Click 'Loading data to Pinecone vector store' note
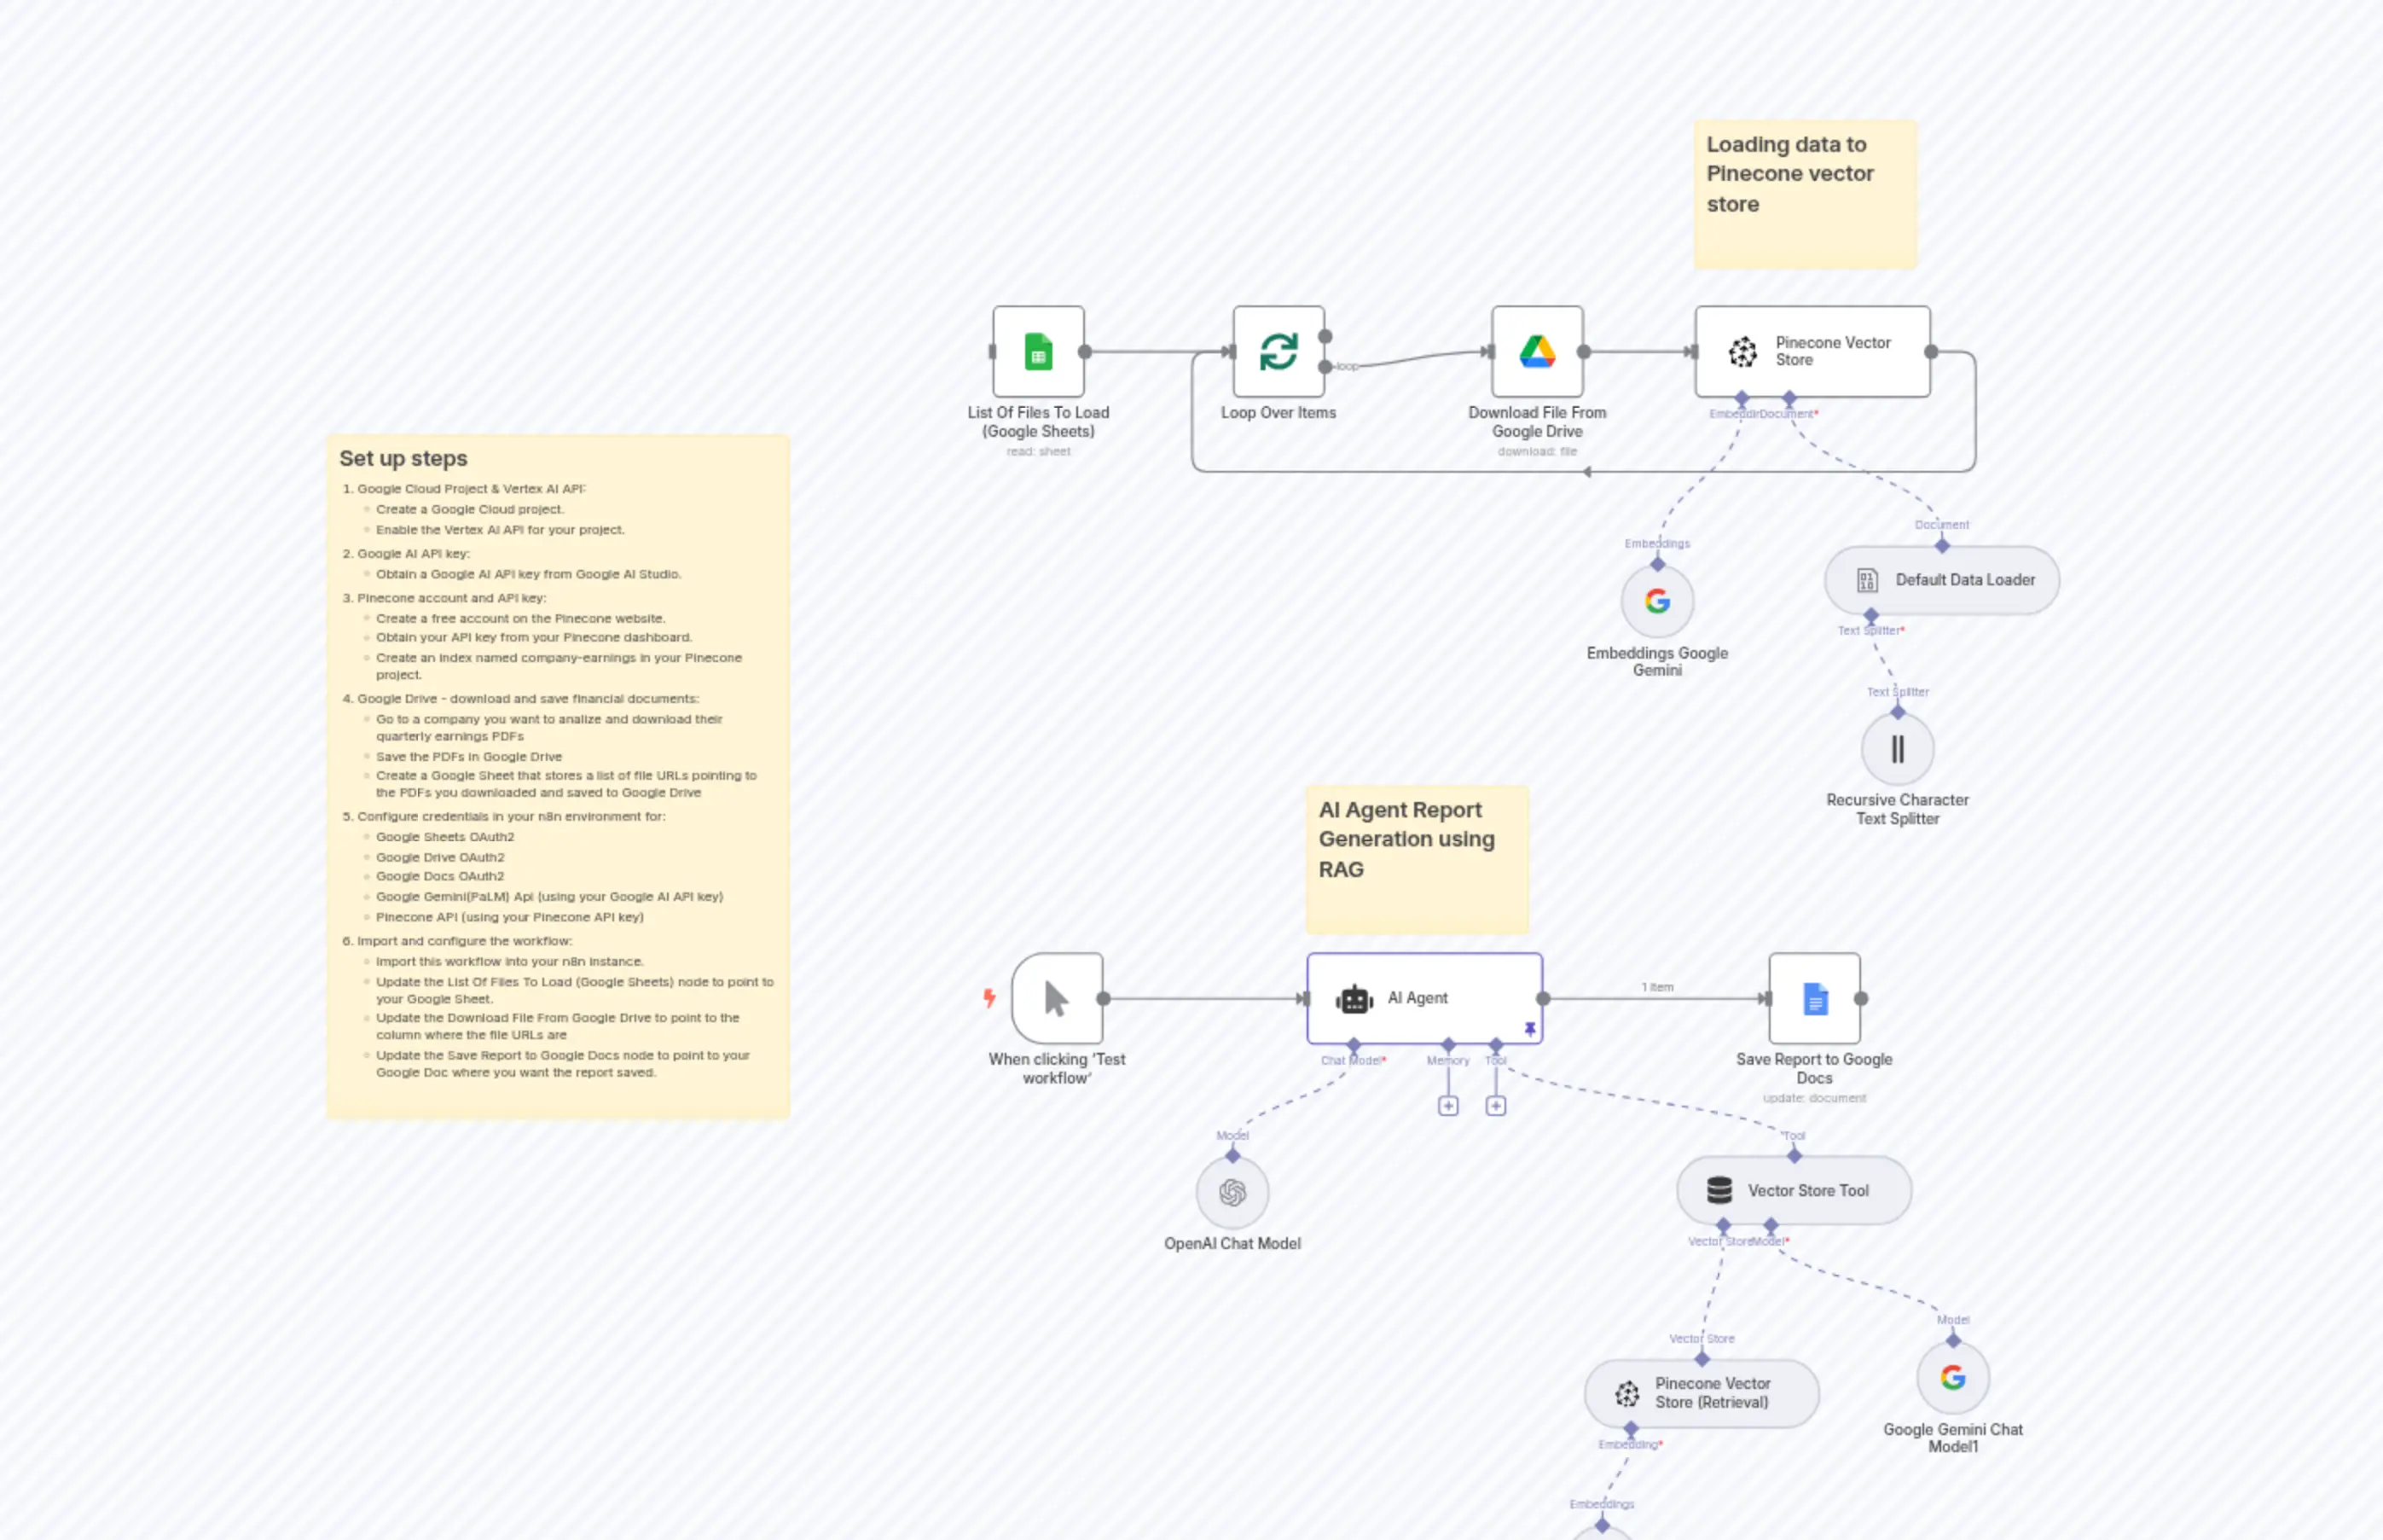Screen dimensions: 2383x1540 pos(1804,194)
